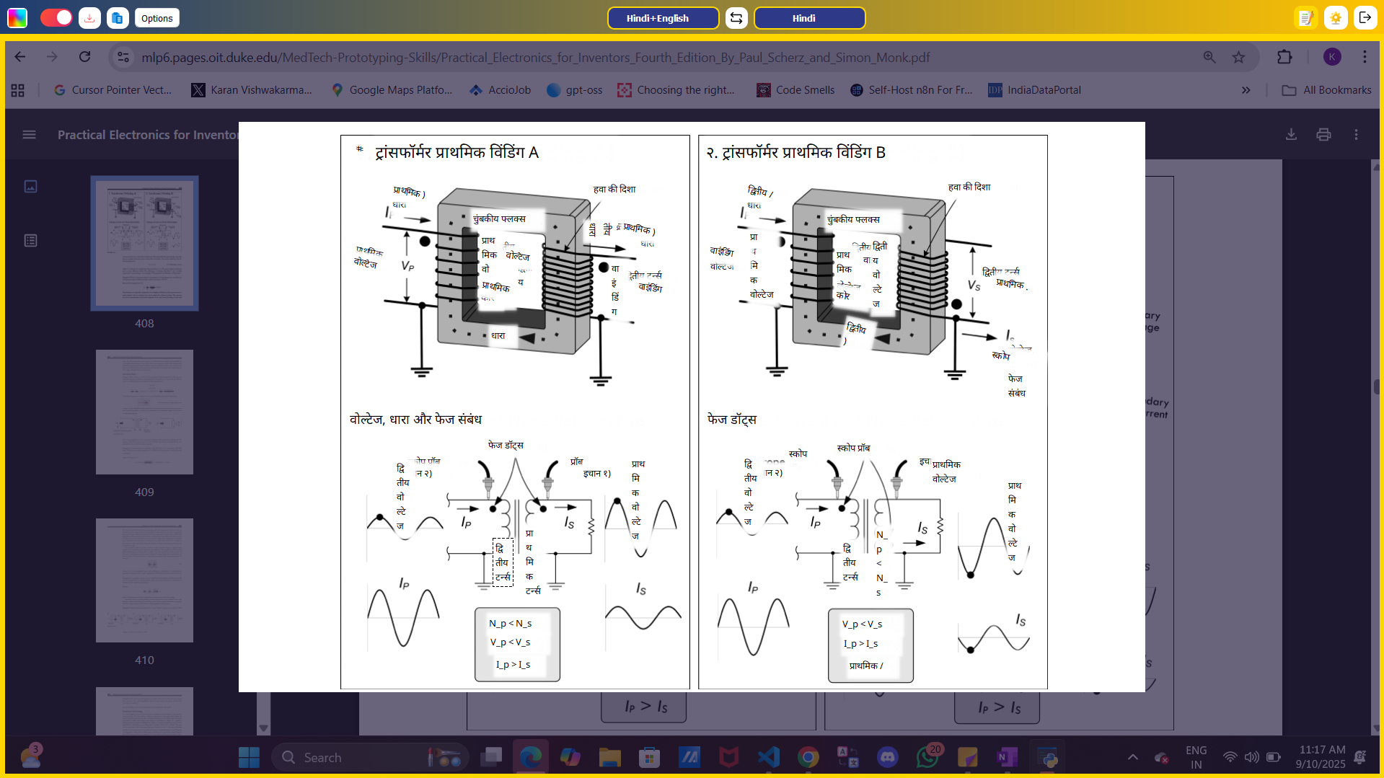Click the blue copy document icon
1384x778 pixels.
(118, 18)
